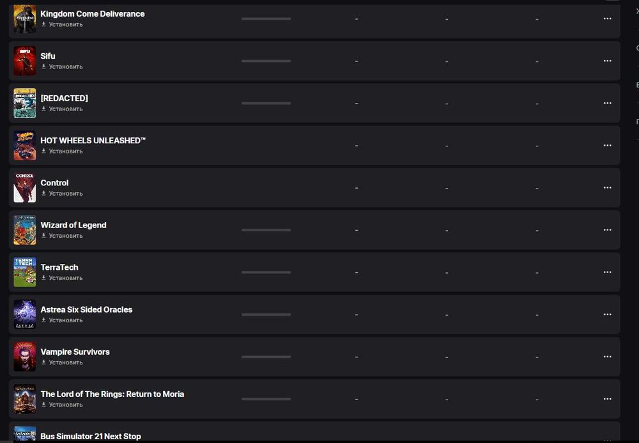The width and height of the screenshot is (639, 443).
Task: Expand options menu for TerraTech row
Action: 607,272
